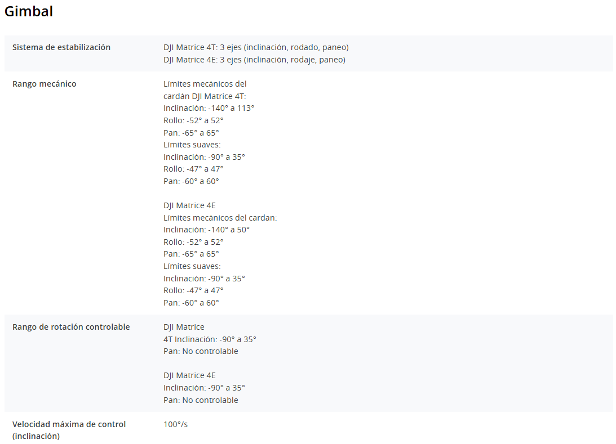
Task: Click DJI Matrice 4E heading in Rango mecánico
Action: (189, 205)
